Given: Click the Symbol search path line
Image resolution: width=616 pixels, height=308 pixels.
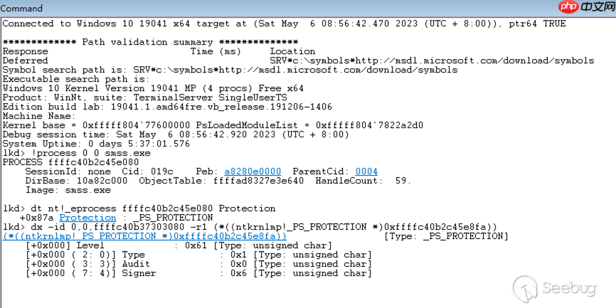Looking at the screenshot, I should [x=230, y=70].
